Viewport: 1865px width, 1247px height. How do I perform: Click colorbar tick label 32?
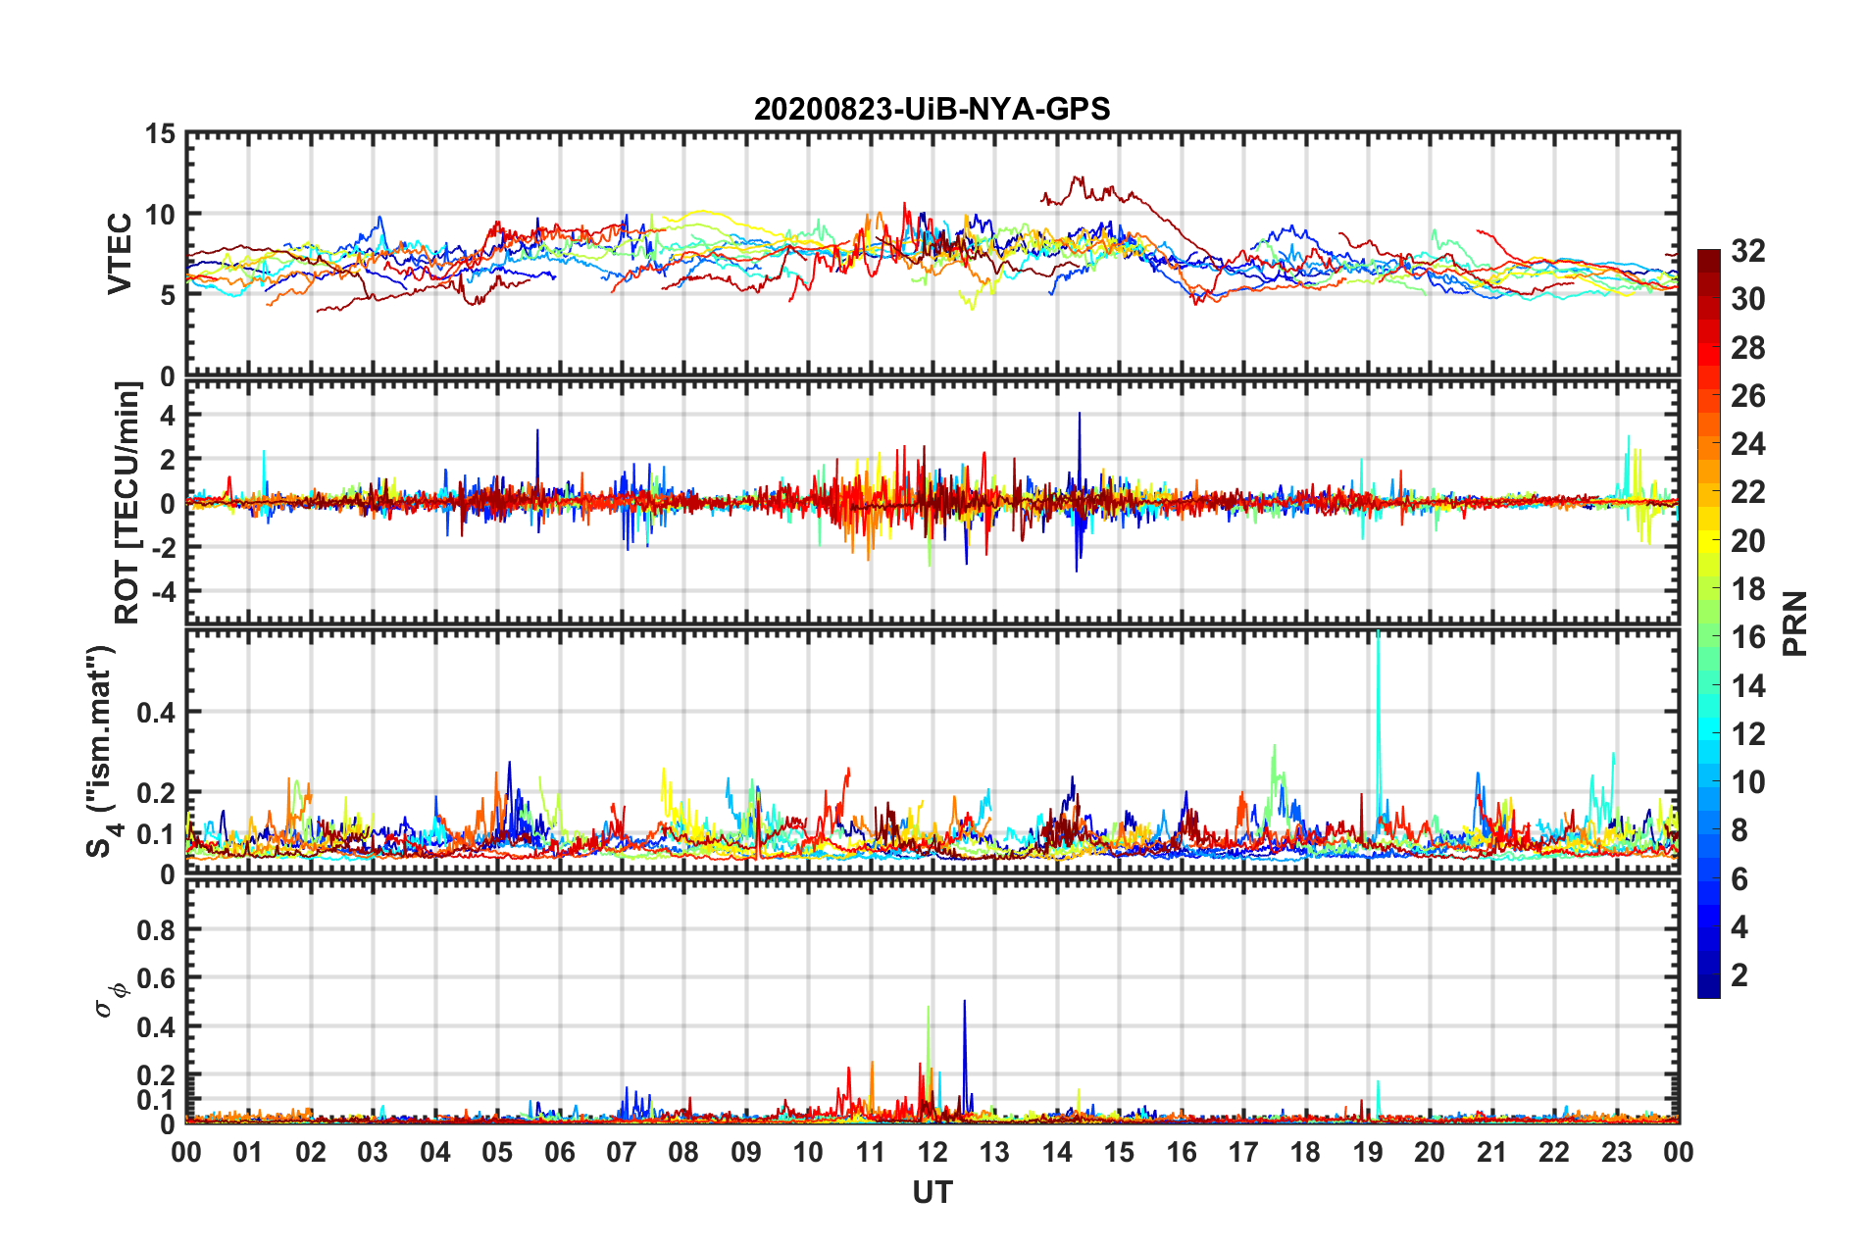coord(1747,251)
